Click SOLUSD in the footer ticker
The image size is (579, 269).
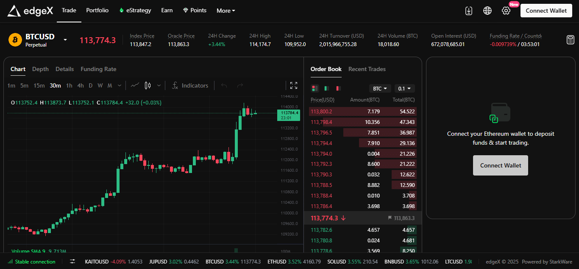tap(336, 262)
